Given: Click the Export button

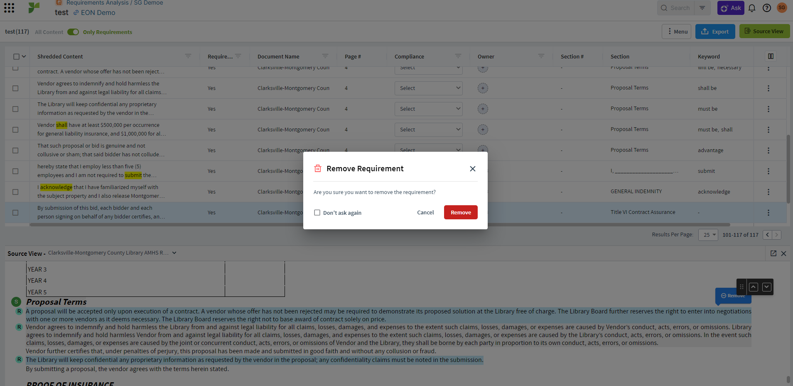Looking at the screenshot, I should click(x=715, y=32).
